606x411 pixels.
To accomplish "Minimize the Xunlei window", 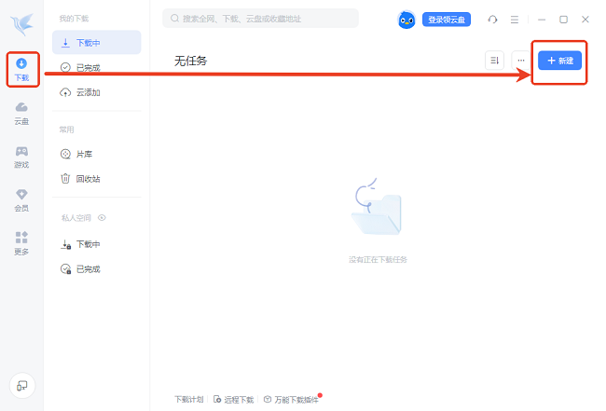I will click(x=542, y=20).
